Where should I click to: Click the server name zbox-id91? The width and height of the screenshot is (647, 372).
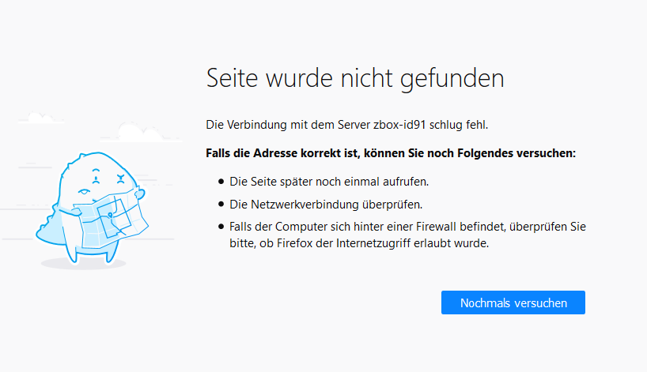(399, 125)
